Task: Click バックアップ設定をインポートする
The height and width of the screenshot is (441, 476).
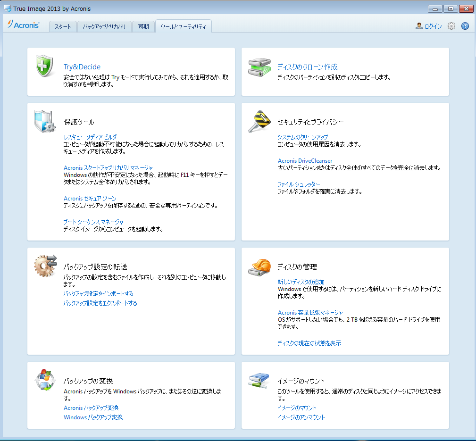Action: (98, 293)
